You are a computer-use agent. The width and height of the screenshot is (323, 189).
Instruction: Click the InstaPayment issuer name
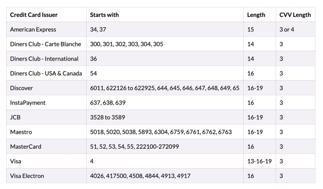tap(27, 103)
